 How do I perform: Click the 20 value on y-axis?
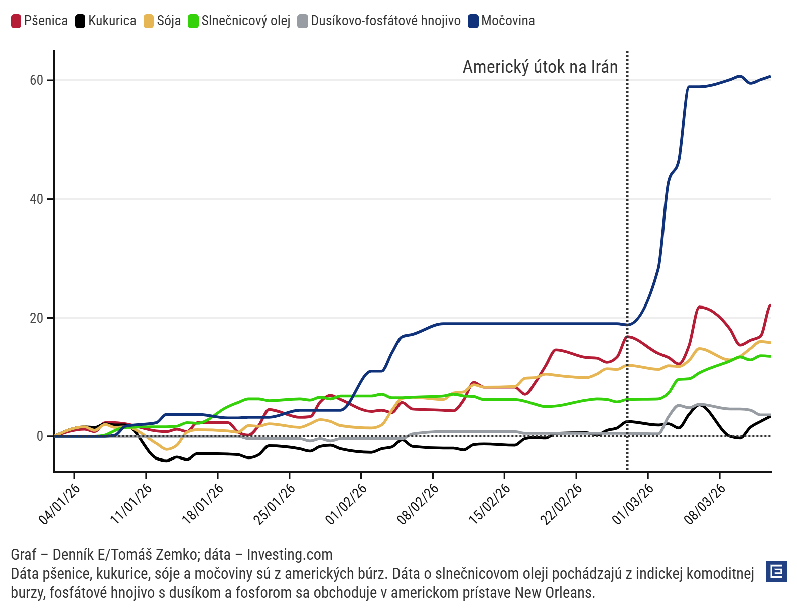tap(37, 318)
